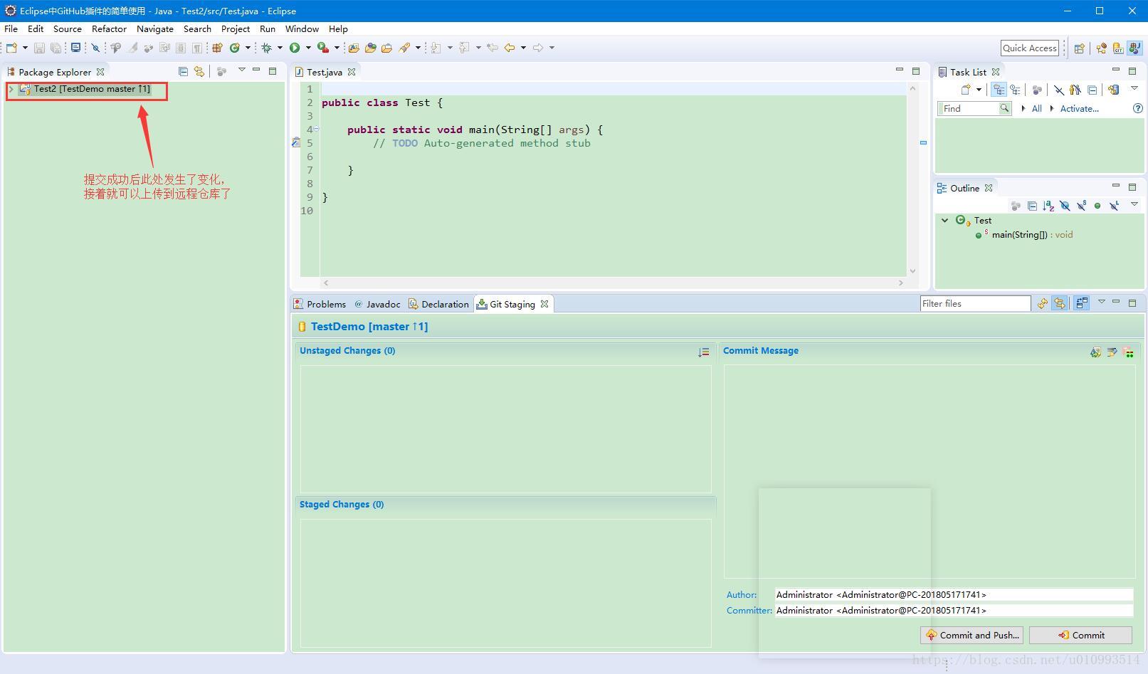The width and height of the screenshot is (1148, 674).
Task: Open the Debug dropdown arrow
Action: coord(280,48)
